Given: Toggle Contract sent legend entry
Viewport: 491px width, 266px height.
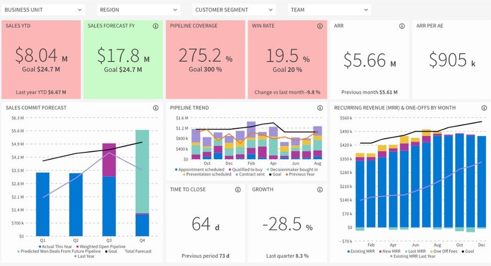Looking at the screenshot, I should click(250, 174).
